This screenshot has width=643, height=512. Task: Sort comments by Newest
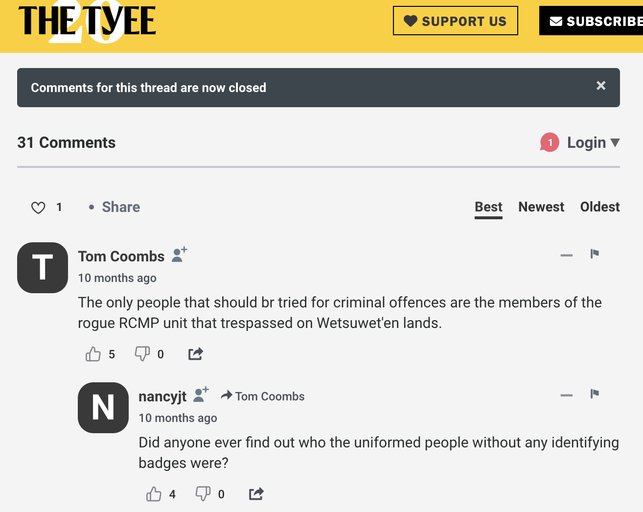(x=541, y=207)
